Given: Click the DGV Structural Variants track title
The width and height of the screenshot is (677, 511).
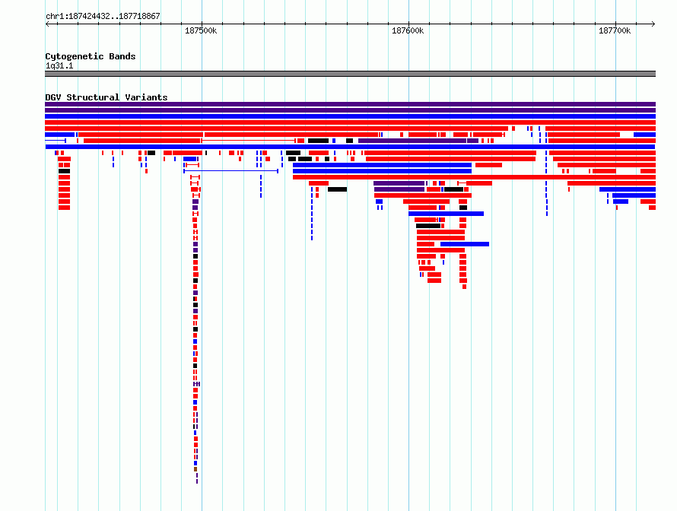Looking at the screenshot, I should point(106,97).
